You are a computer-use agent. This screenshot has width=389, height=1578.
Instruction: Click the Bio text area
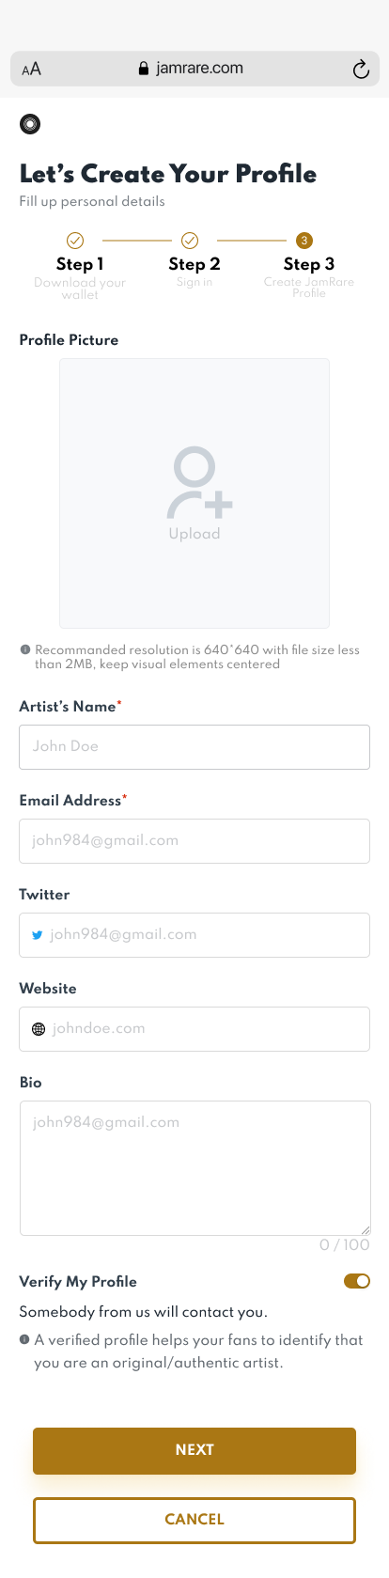(194, 1168)
